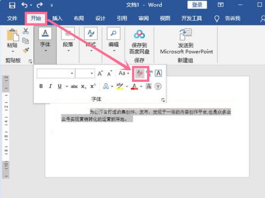
Task: Click the Phonetic Guide icon
Action: 149,73
